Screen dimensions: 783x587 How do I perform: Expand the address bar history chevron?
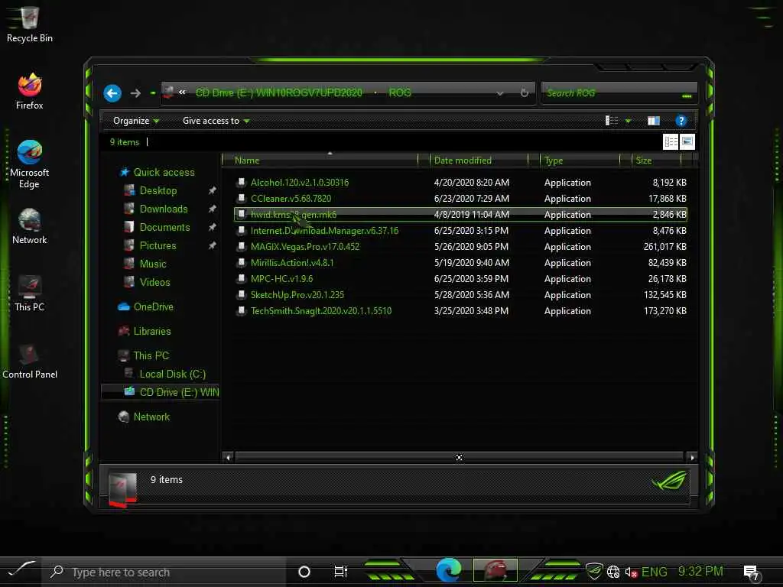point(500,93)
